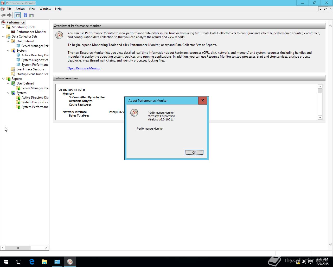The image size is (333, 267).
Task: Click the blue Help toolbar icon
Action: (x=25, y=15)
